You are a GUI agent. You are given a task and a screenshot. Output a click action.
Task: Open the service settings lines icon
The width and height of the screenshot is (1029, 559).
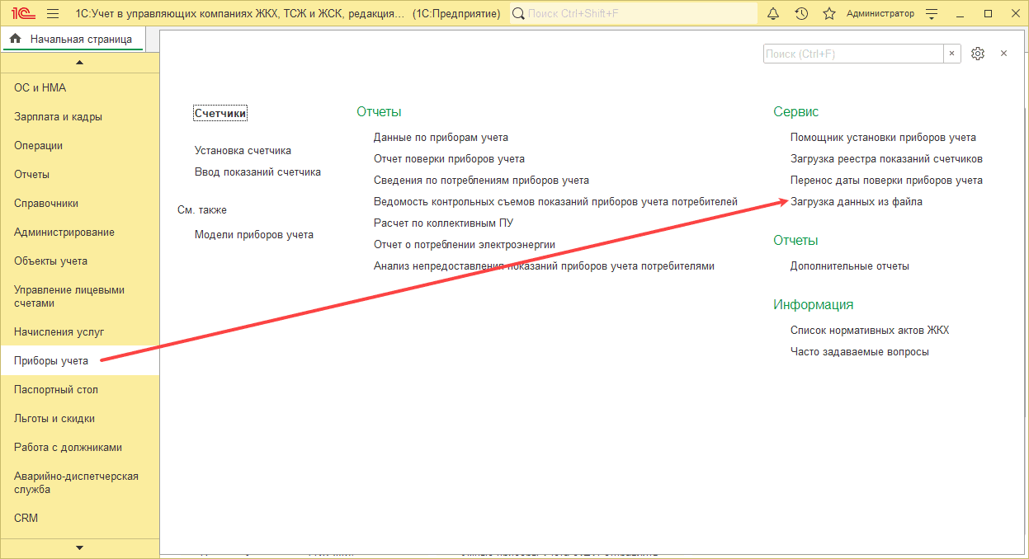click(932, 14)
